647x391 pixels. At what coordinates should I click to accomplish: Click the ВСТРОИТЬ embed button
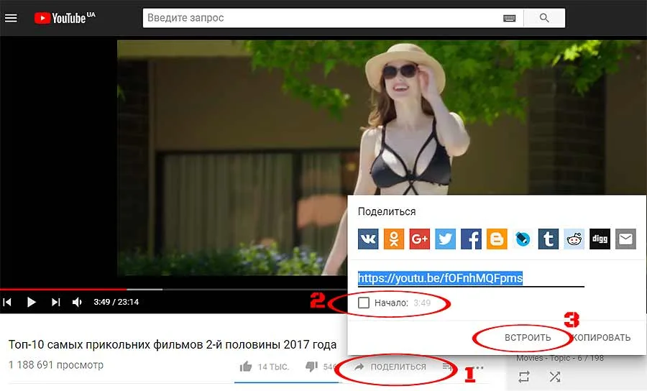(x=528, y=338)
